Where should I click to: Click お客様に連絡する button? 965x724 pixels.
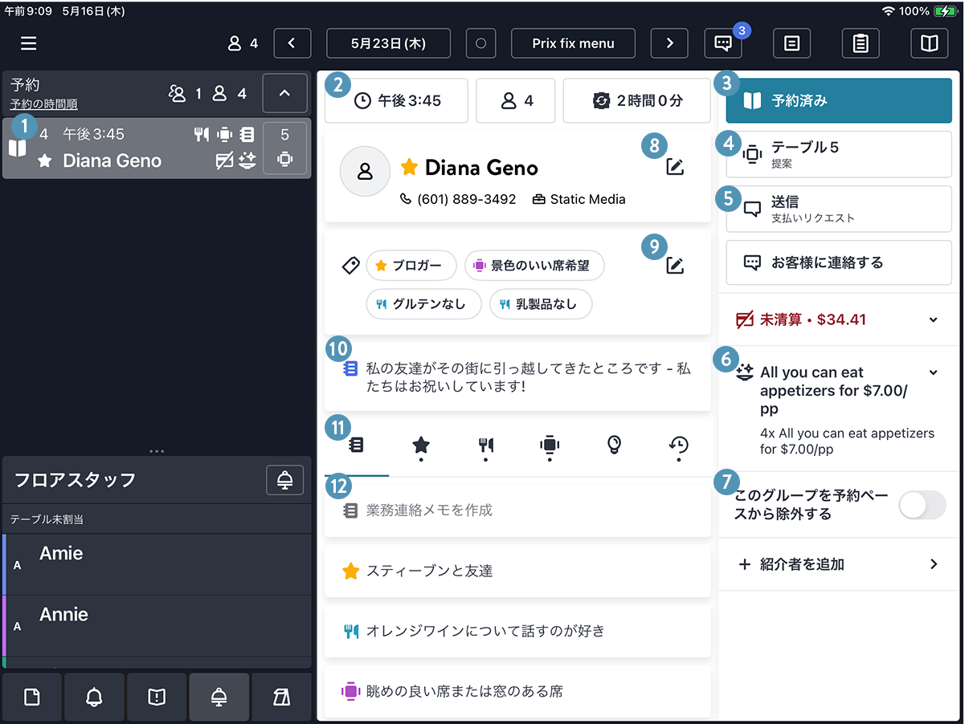coord(839,262)
